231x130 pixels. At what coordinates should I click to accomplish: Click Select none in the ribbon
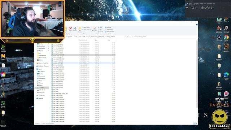click(x=109, y=30)
